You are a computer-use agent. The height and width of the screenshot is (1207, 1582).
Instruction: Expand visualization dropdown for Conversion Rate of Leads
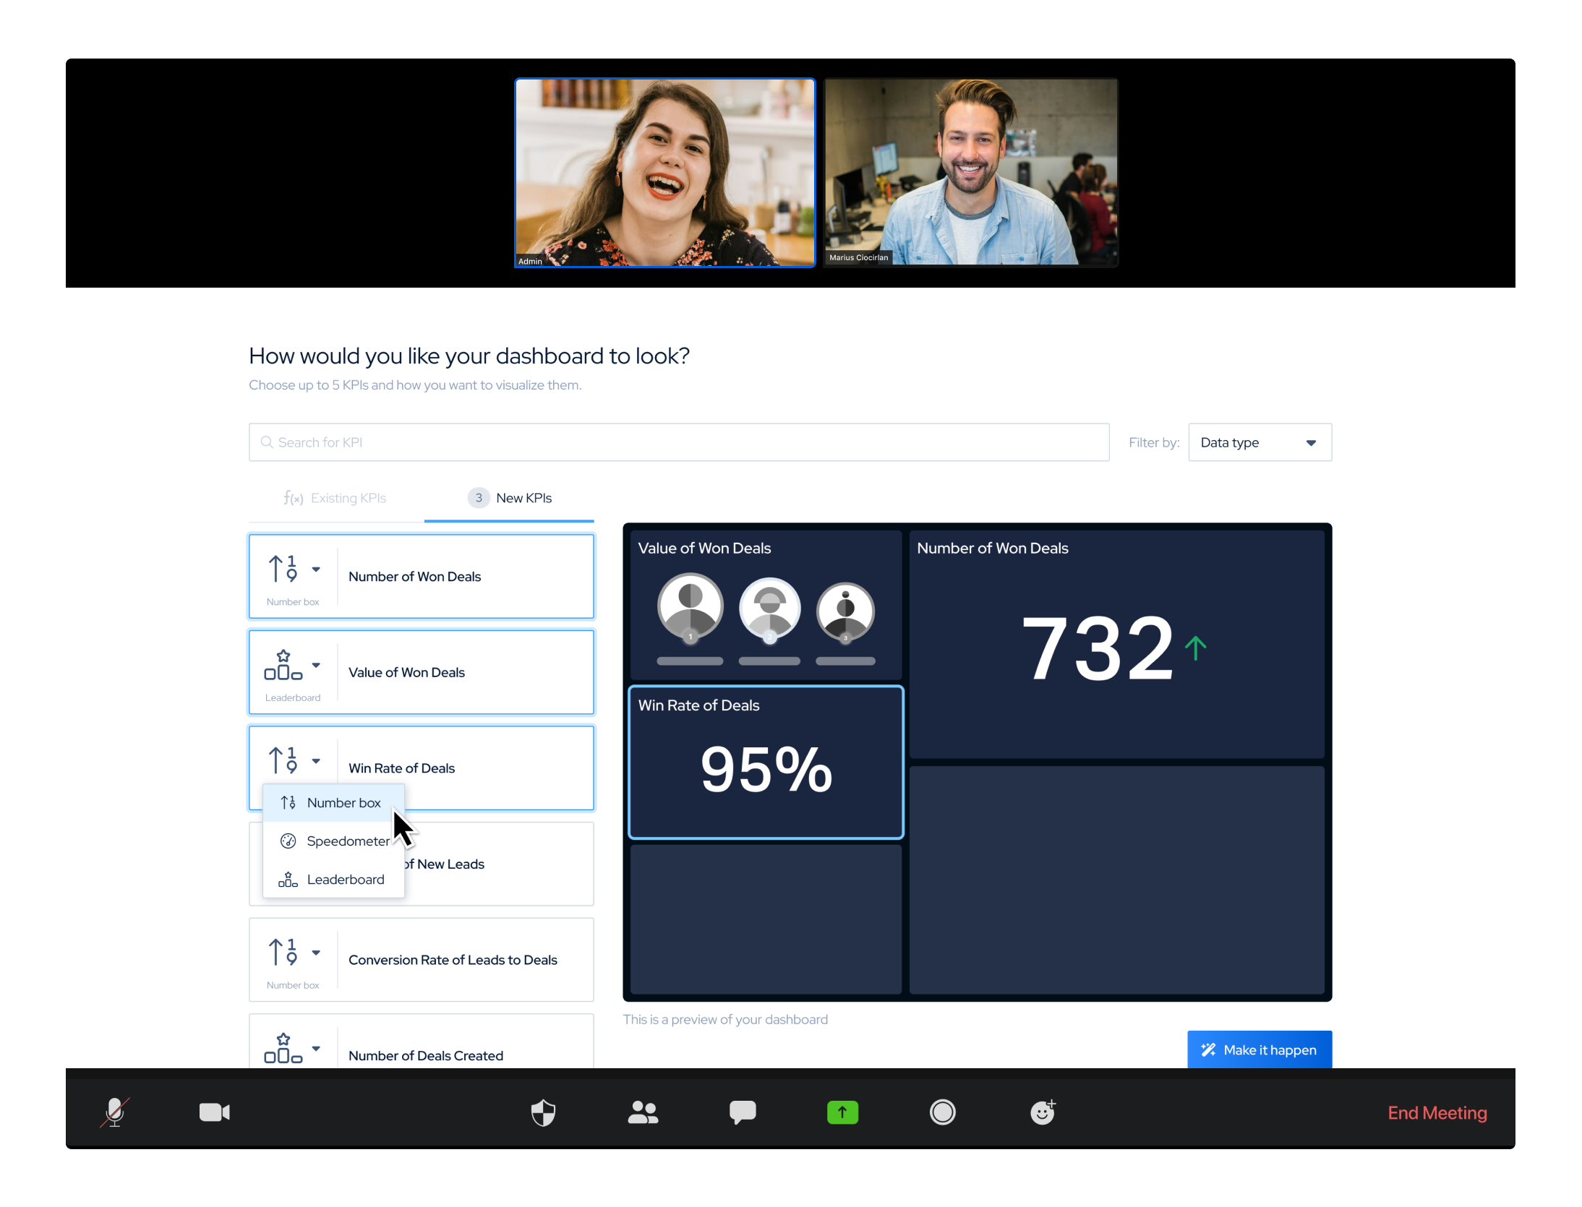(316, 953)
